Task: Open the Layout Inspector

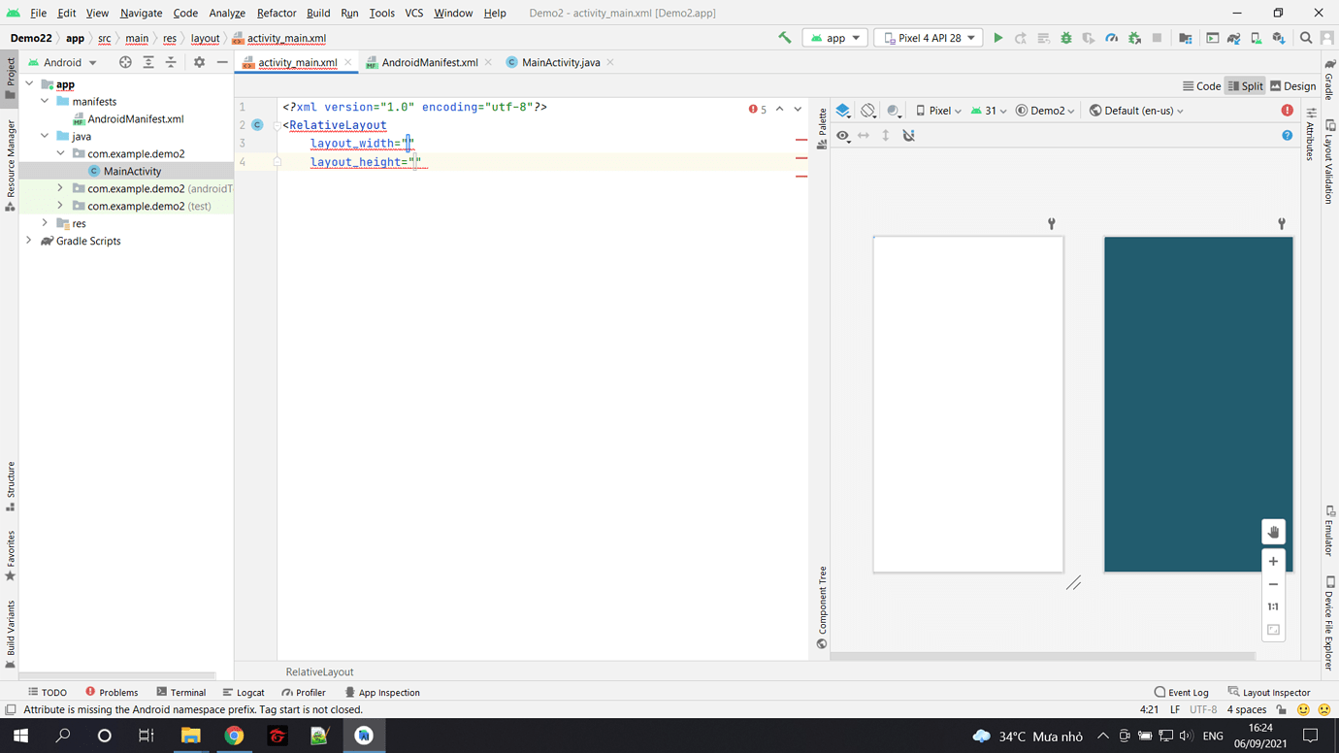Action: [x=1269, y=692]
